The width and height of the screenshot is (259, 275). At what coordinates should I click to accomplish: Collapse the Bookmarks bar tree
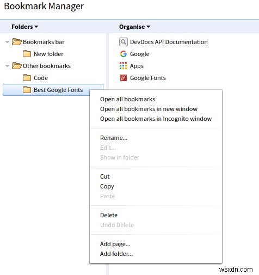(7, 42)
